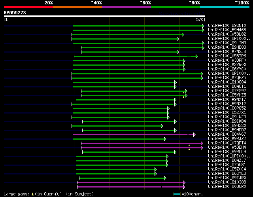The width and height of the screenshot is (253, 197).
Task: Click the purple alignment bar for UniRef100_A7QPT4
Action: tap(141, 143)
